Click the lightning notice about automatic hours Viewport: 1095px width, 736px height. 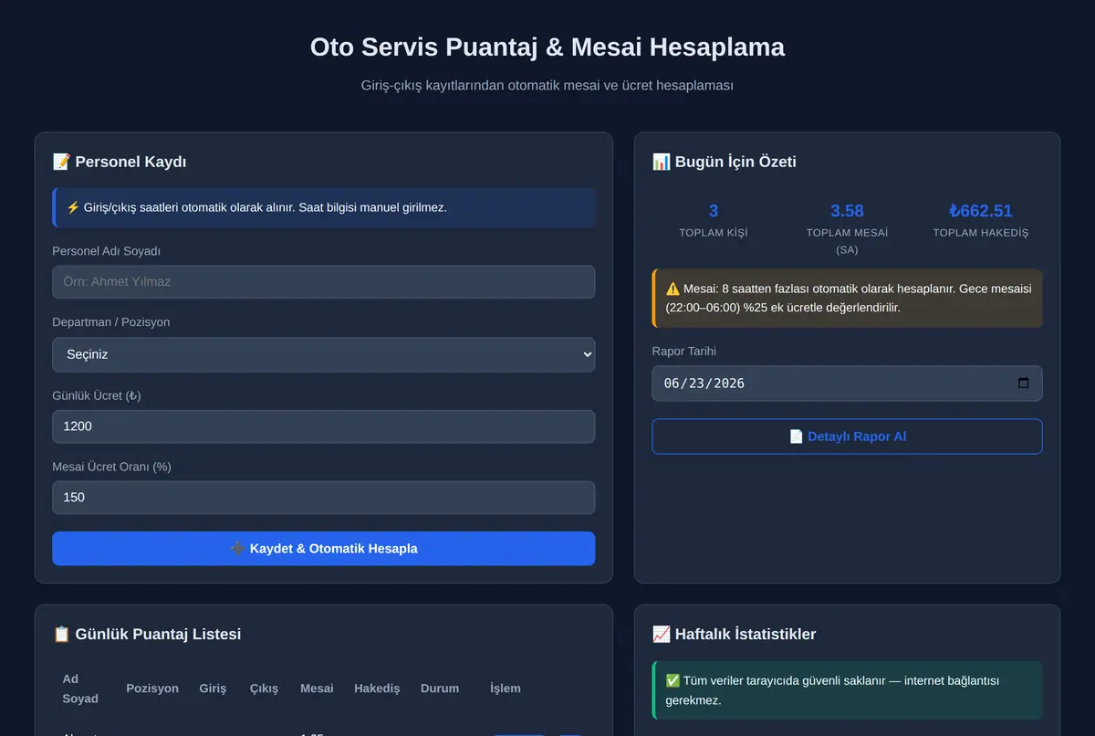click(x=323, y=207)
